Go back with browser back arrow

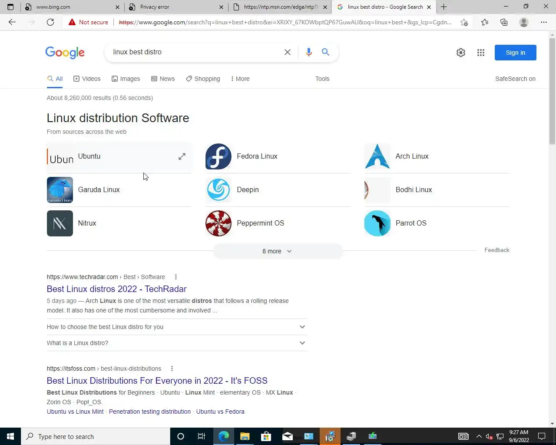tap(12, 22)
